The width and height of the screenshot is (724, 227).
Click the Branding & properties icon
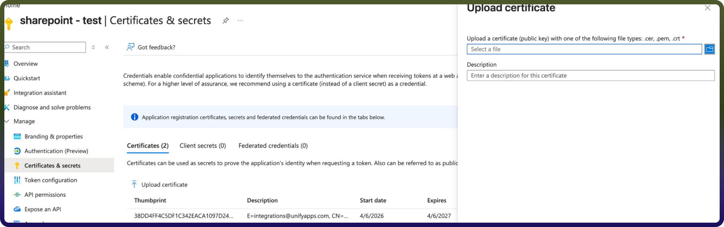tap(17, 136)
